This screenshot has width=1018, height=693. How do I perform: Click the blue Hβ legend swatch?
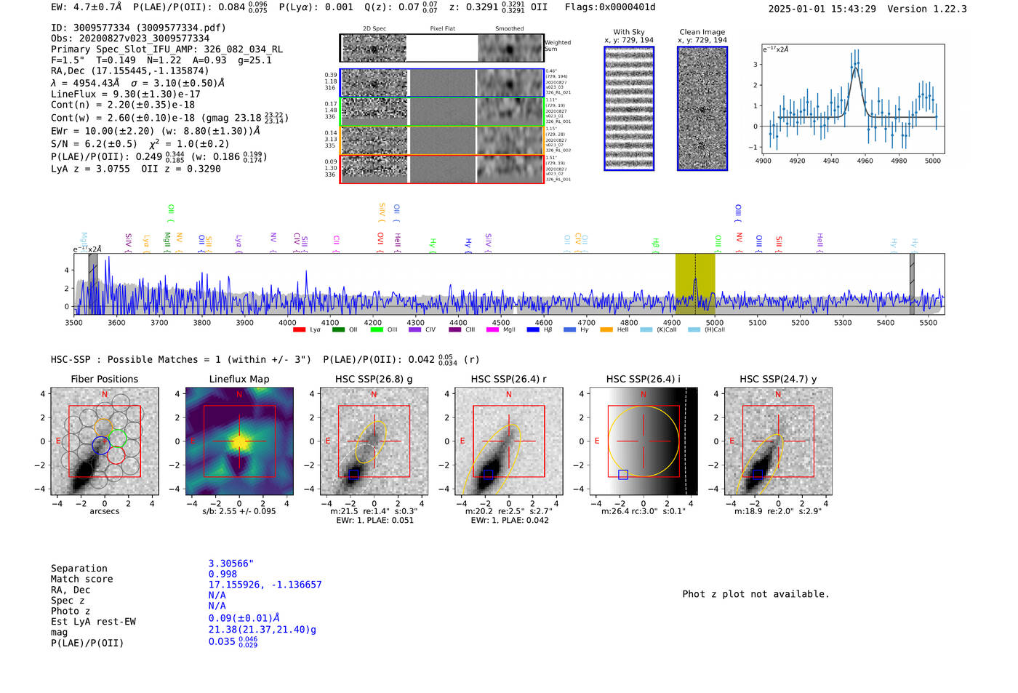click(x=533, y=330)
